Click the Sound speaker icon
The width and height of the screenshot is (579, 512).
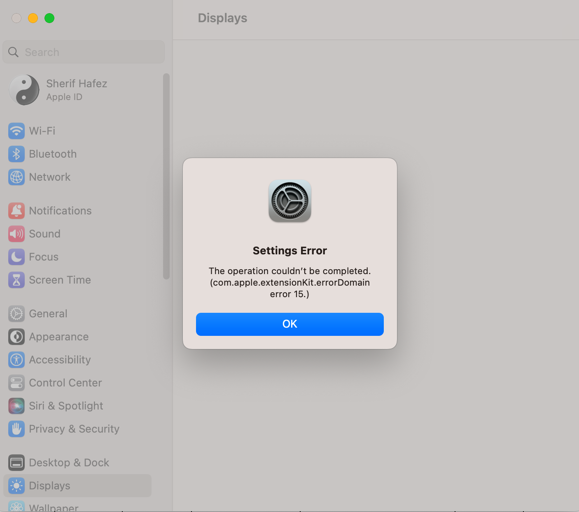16,234
